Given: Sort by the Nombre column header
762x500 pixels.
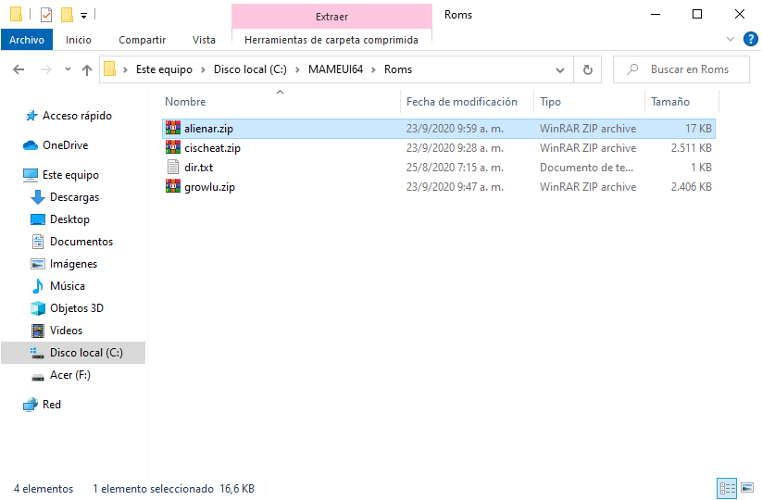Looking at the screenshot, I should pos(185,102).
